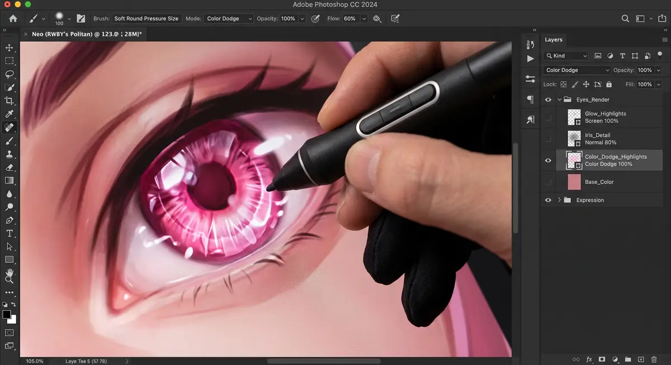
Task: Open the layer effects fx menu
Action: point(589,359)
